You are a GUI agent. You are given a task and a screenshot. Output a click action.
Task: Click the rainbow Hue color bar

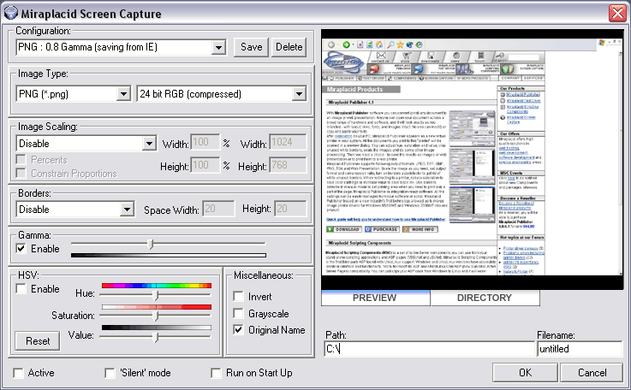tap(157, 286)
